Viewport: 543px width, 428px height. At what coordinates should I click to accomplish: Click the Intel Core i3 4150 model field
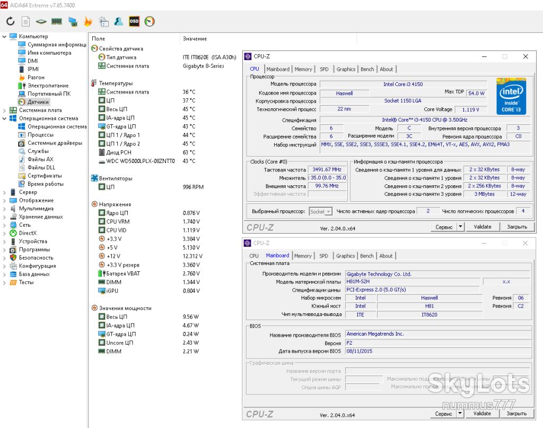[403, 84]
